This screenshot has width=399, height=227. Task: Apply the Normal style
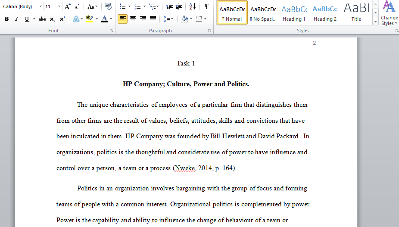pyautogui.click(x=232, y=13)
